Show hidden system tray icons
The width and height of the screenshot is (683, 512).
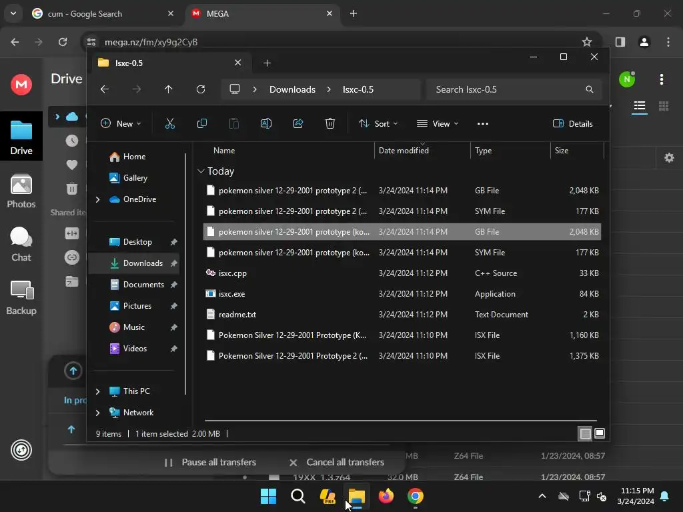pos(542,496)
